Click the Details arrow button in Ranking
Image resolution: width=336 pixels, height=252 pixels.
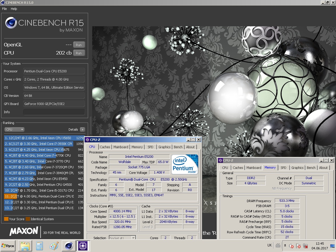click(83, 129)
